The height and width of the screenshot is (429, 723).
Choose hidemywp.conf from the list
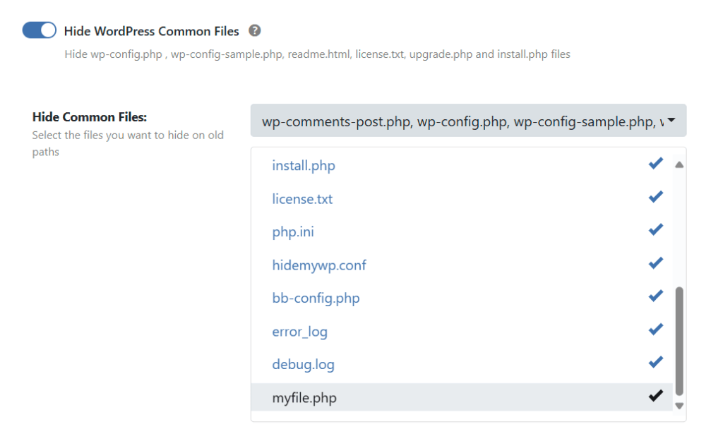tap(319, 265)
